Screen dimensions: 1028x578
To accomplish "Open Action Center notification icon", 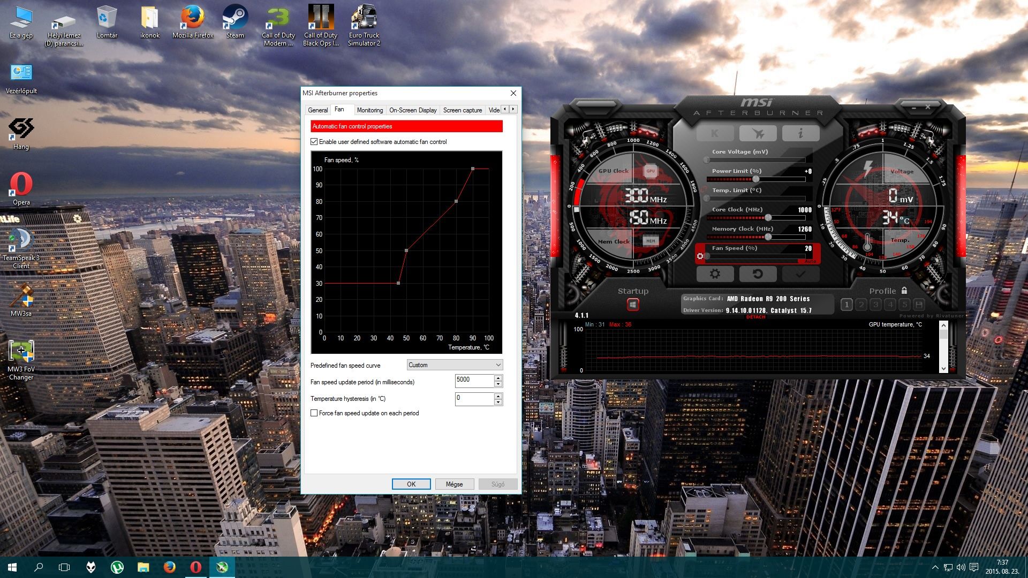I will (x=974, y=567).
